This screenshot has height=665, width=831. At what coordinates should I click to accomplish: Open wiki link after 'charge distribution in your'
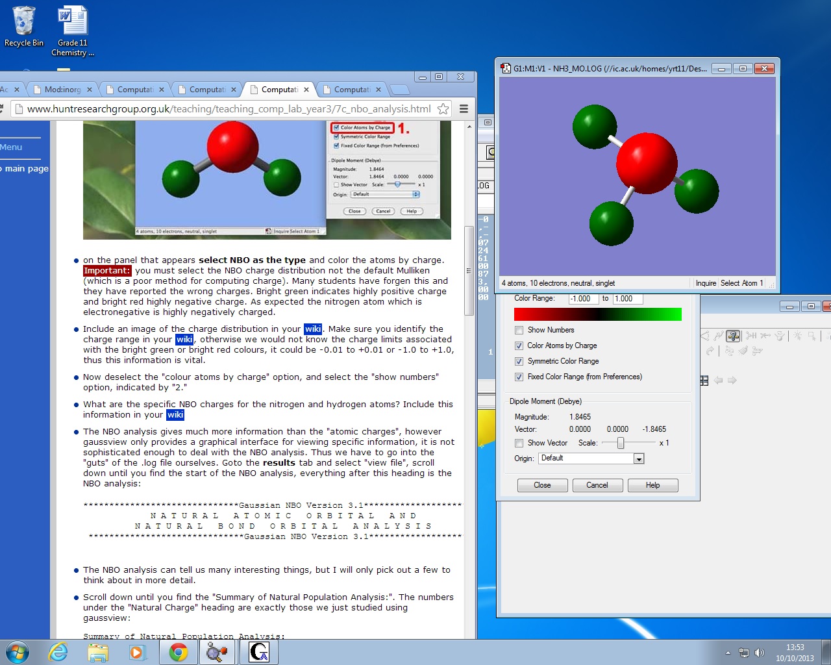(x=313, y=329)
